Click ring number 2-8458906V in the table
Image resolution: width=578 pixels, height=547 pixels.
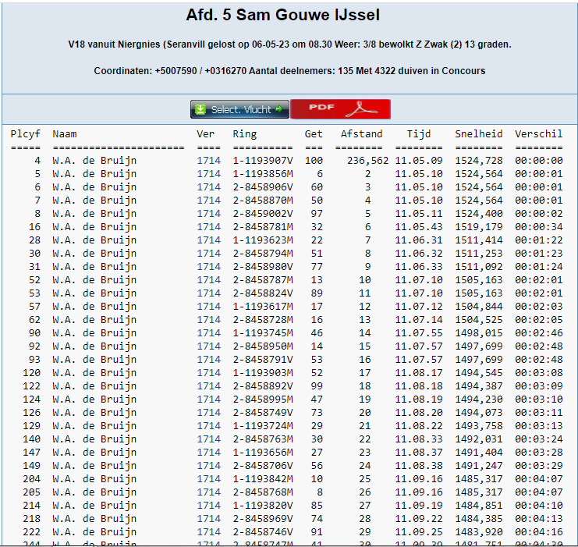263,187
